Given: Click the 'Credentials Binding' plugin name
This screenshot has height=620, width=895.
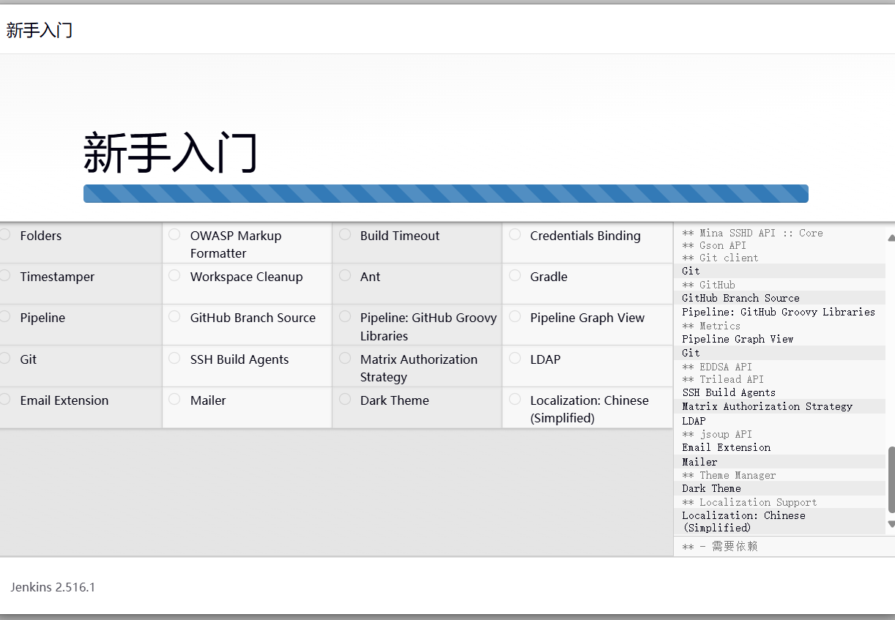Looking at the screenshot, I should [x=585, y=236].
